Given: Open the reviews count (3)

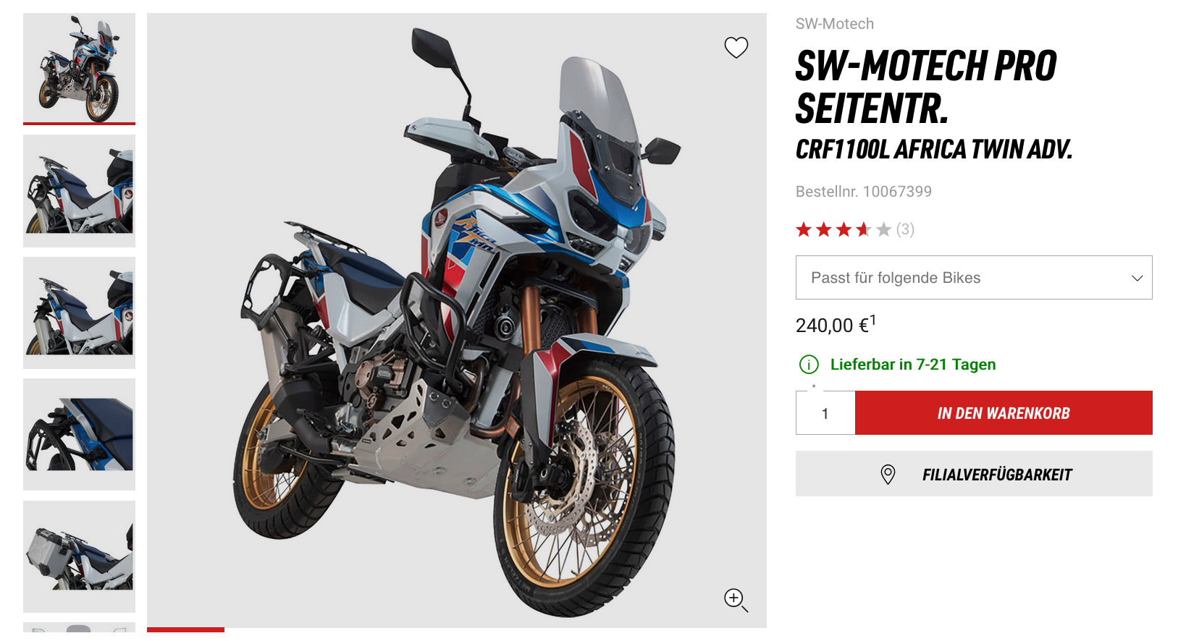Looking at the screenshot, I should [905, 229].
